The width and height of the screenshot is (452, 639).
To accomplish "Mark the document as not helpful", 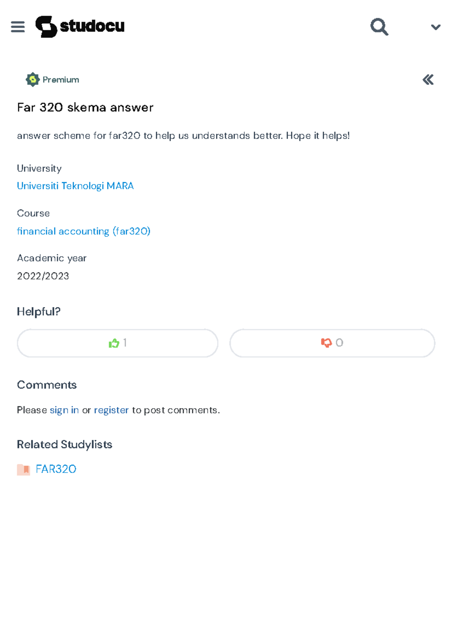I will pyautogui.click(x=332, y=343).
